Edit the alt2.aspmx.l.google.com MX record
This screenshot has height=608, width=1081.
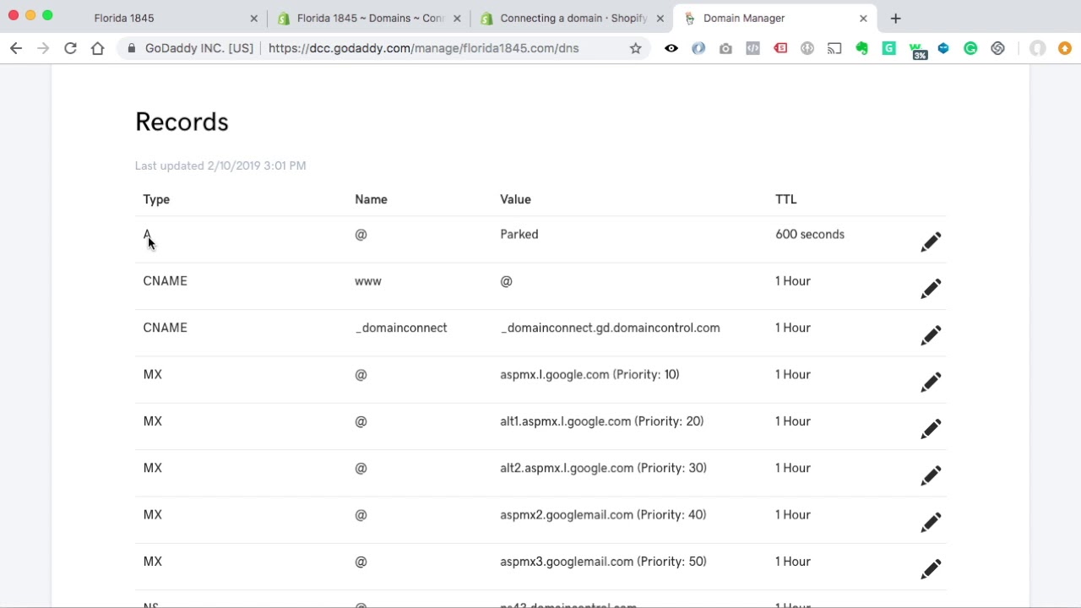point(931,475)
